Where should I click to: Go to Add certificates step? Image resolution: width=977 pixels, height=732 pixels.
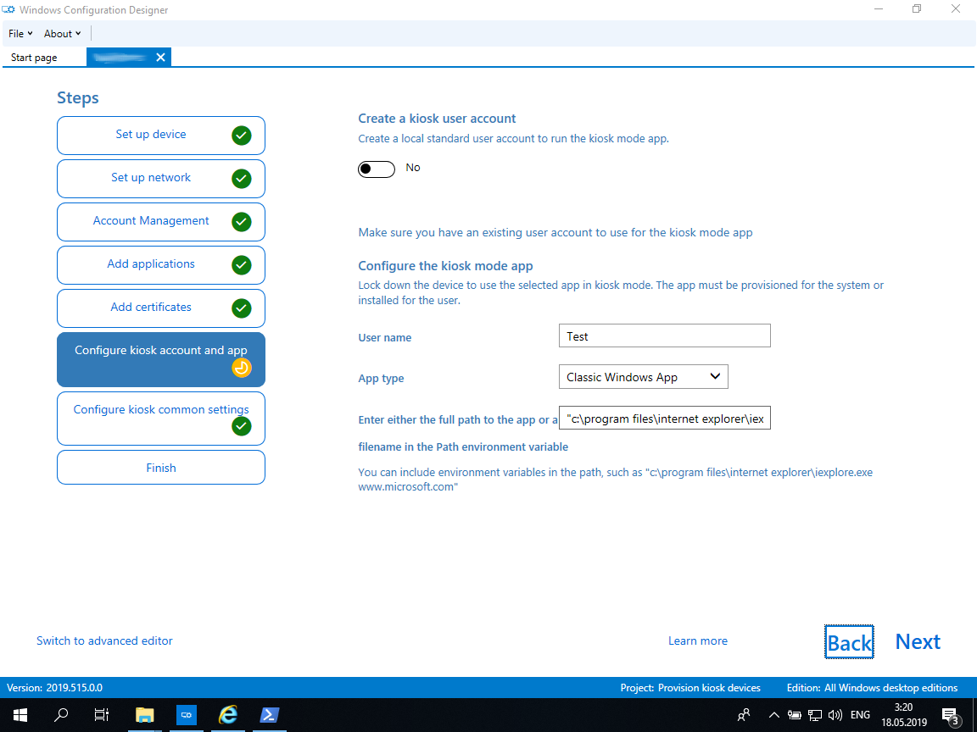161,308
